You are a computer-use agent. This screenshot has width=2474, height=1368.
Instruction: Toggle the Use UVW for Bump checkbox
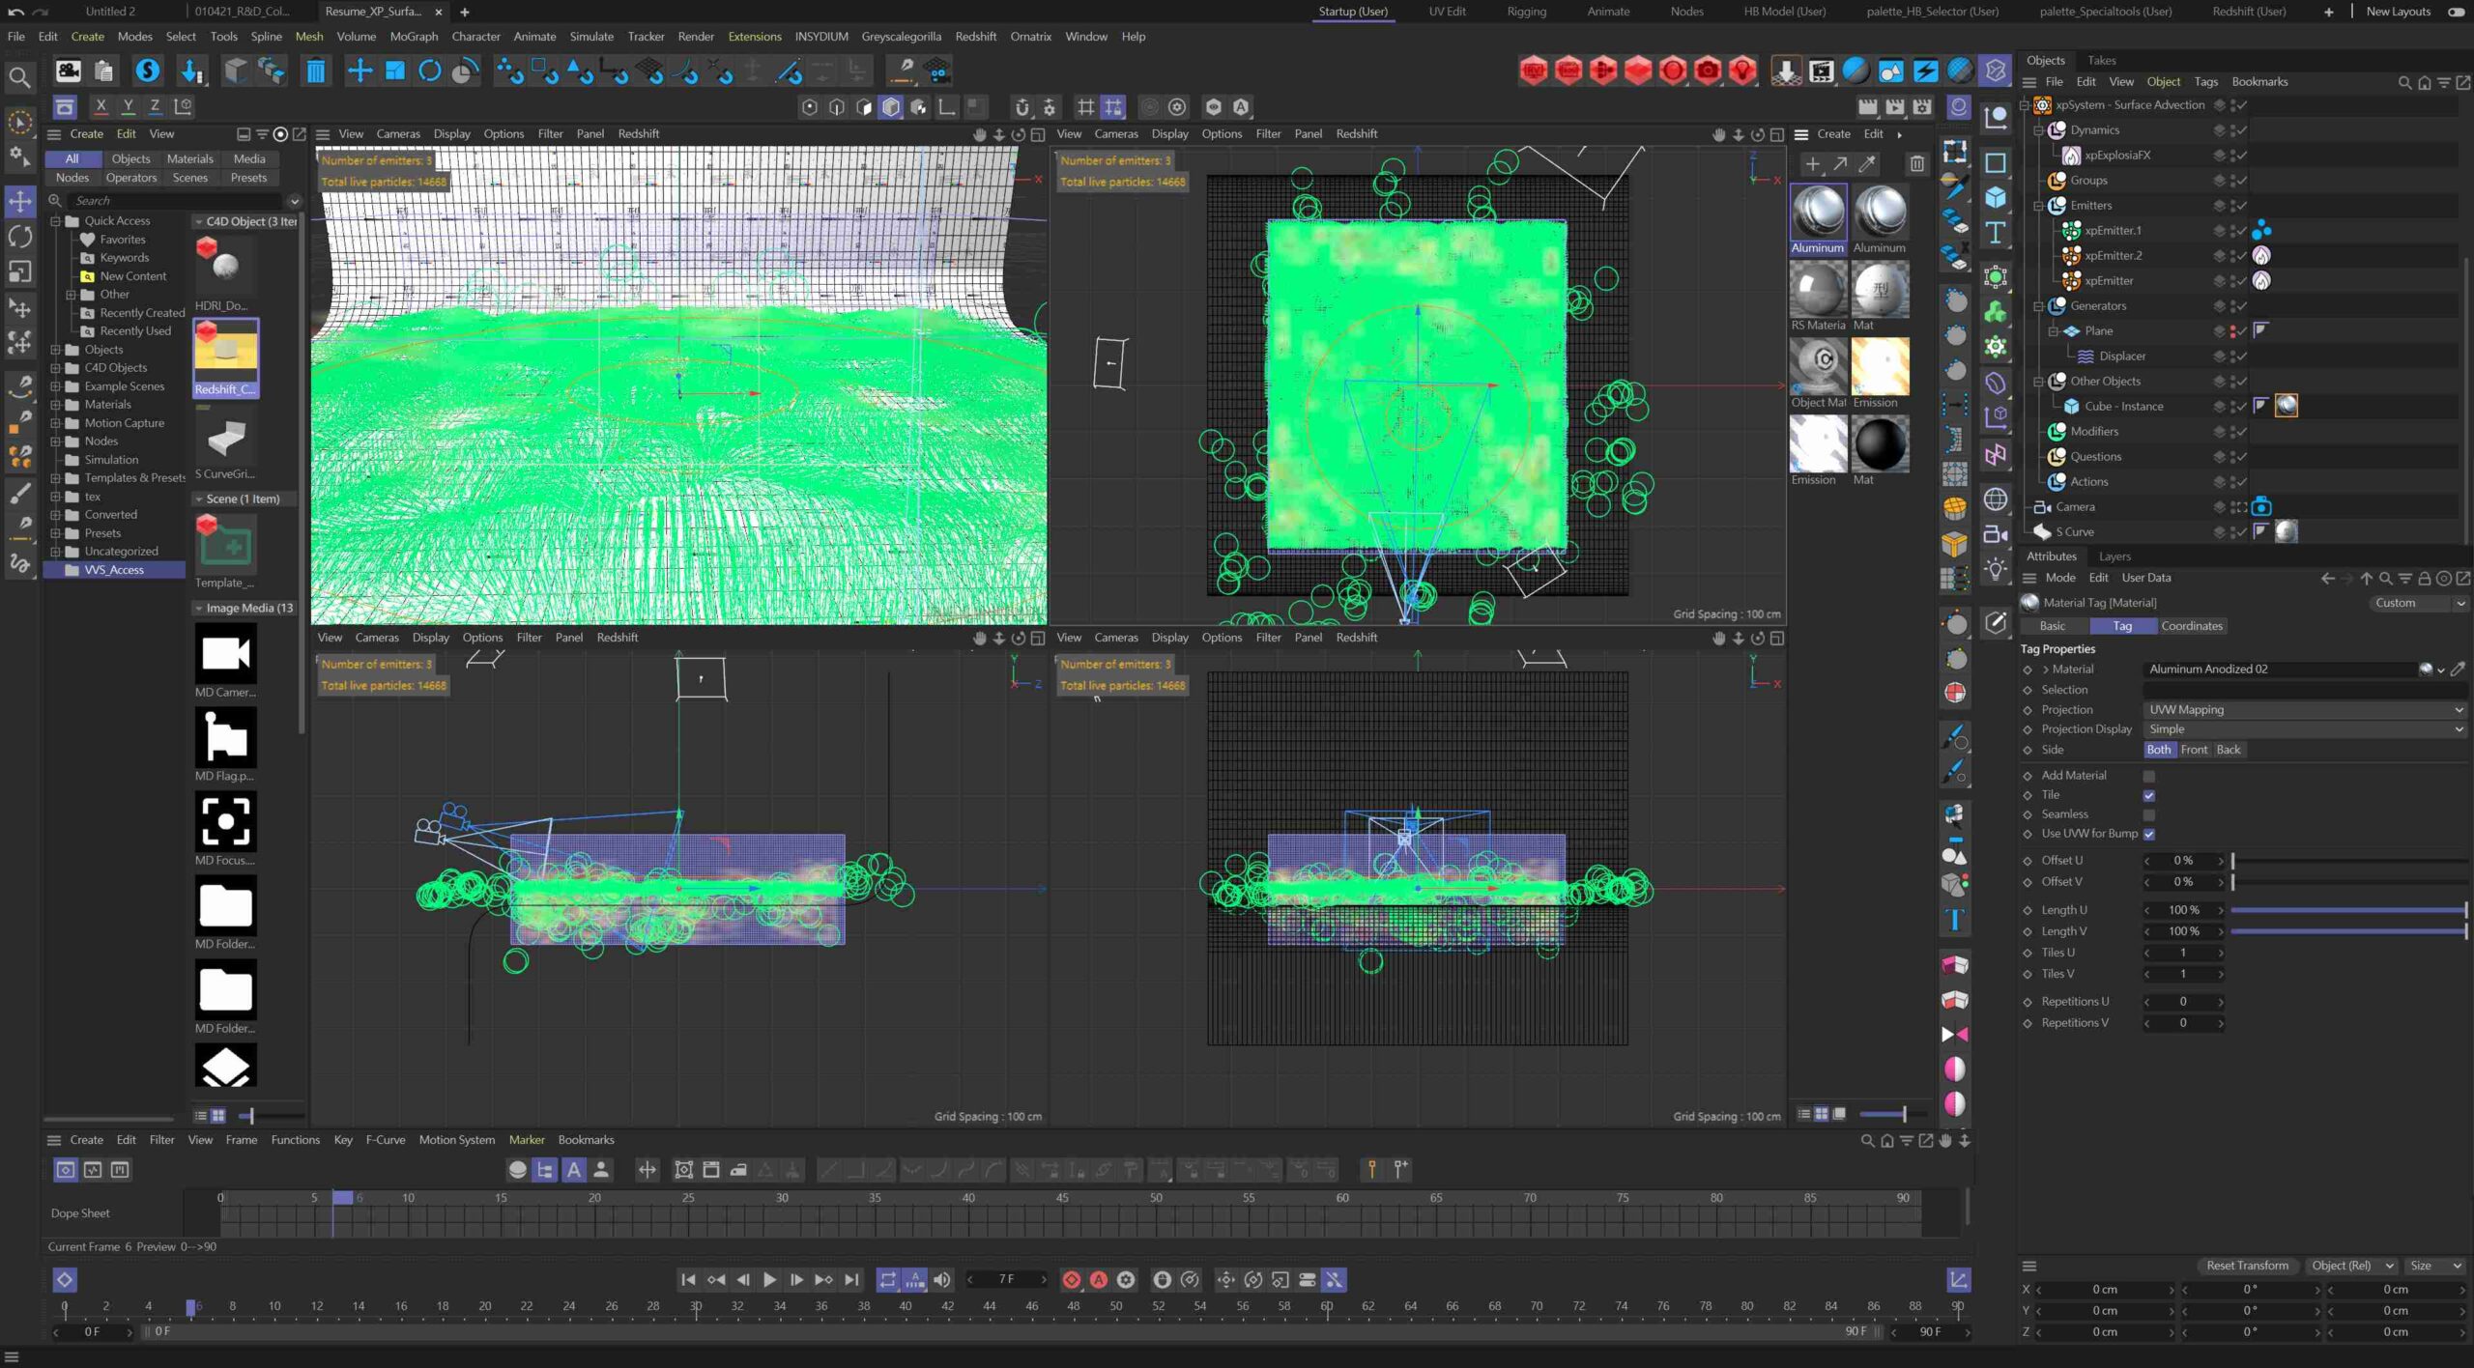click(2149, 834)
